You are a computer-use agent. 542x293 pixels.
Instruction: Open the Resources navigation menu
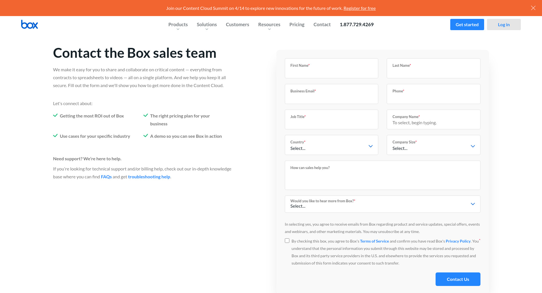tap(269, 25)
